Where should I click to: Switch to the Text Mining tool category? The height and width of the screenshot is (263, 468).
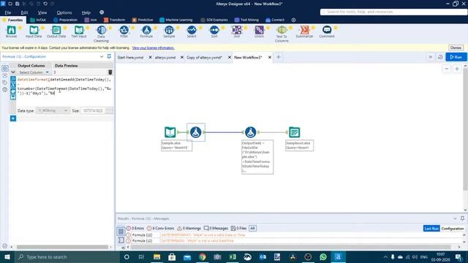click(247, 20)
